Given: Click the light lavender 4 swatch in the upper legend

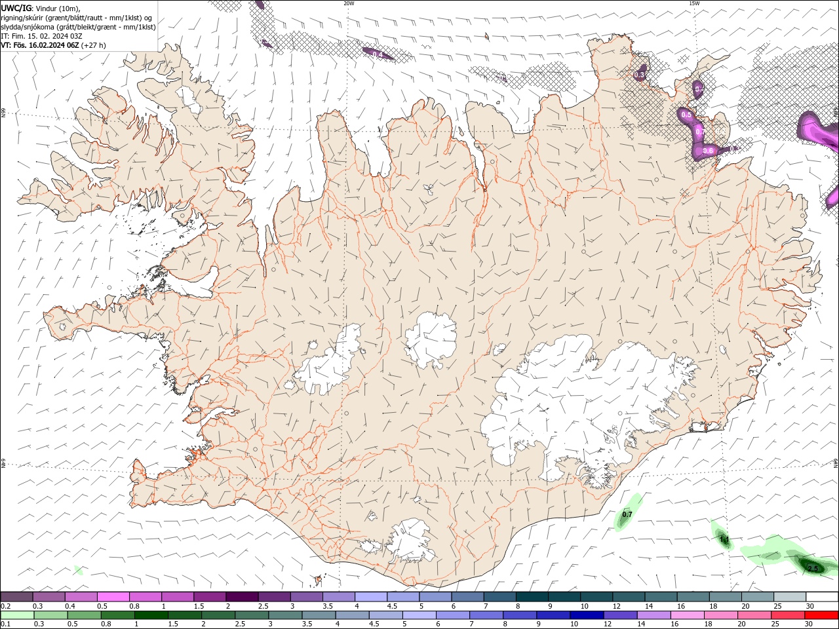Looking at the screenshot, I should [x=371, y=597].
